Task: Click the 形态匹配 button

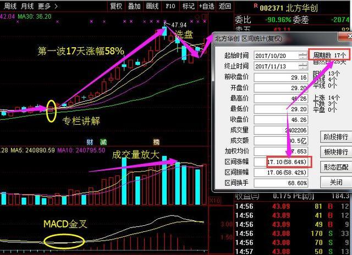Action: pos(336,167)
